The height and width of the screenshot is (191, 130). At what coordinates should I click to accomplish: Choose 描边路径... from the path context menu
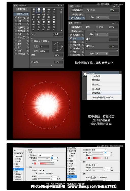[104, 93]
